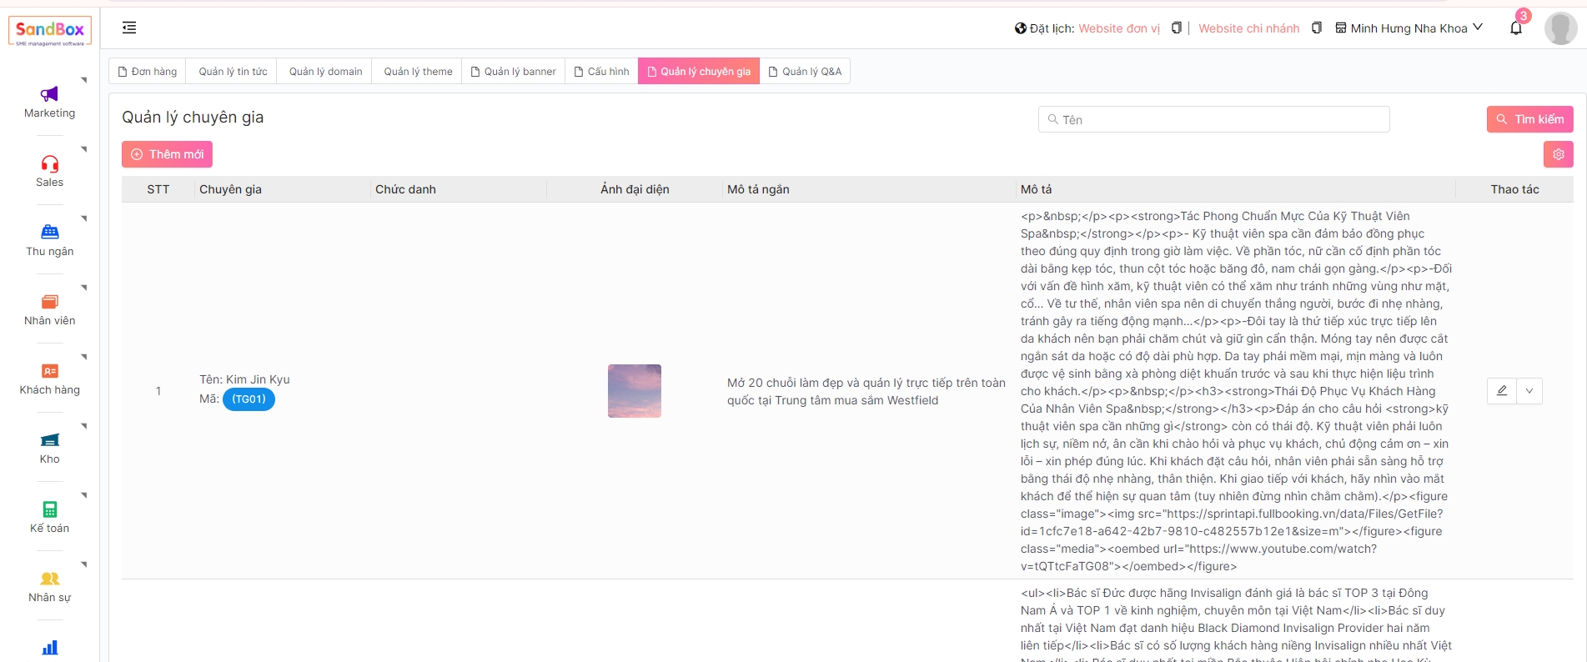Expand the Nhân viên submenu arrow

pos(84,288)
